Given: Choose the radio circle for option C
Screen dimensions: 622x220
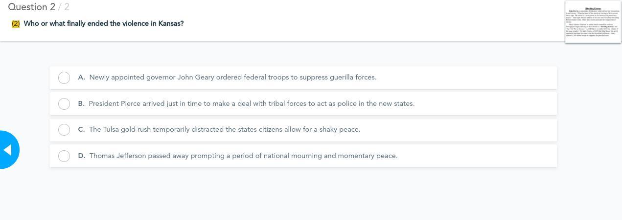Looking at the screenshot, I should (x=64, y=130).
